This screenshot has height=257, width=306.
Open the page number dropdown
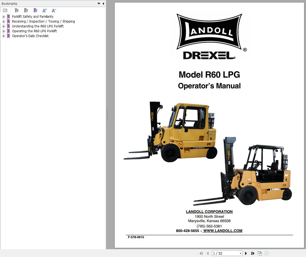click(241, 253)
